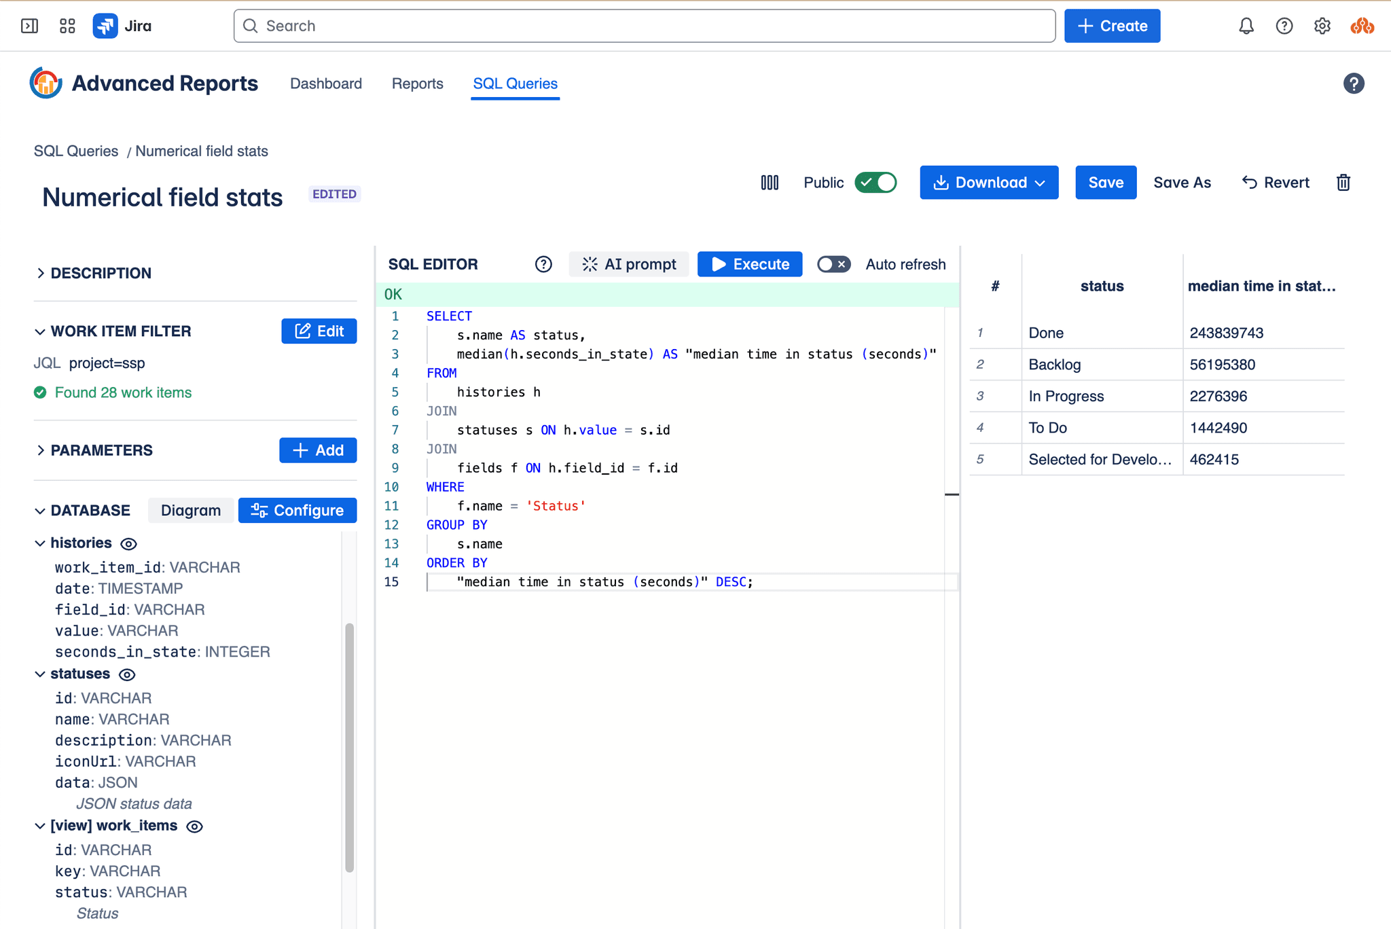Switch to the Reports tab
Screen dimensions: 1391x929
coord(417,84)
